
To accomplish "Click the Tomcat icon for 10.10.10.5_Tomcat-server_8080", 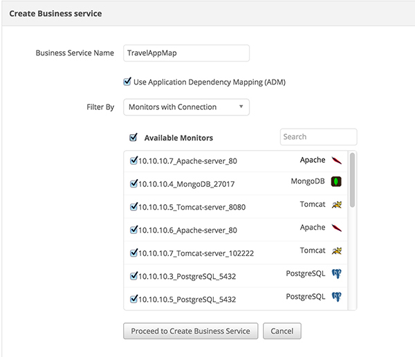I will (337, 205).
